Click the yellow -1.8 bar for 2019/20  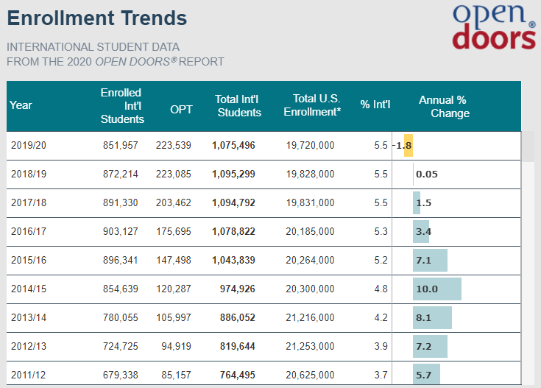[408, 146]
